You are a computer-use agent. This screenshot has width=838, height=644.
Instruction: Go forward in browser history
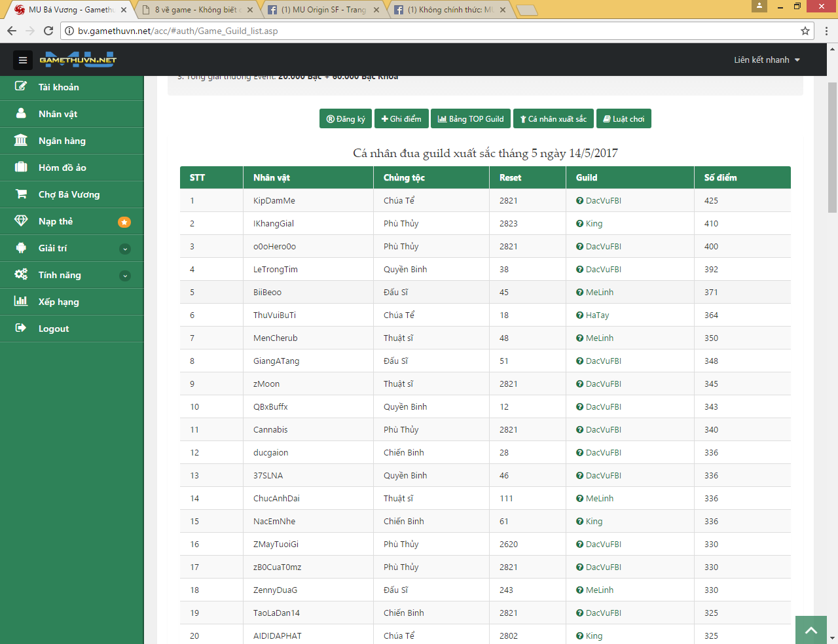tap(30, 31)
